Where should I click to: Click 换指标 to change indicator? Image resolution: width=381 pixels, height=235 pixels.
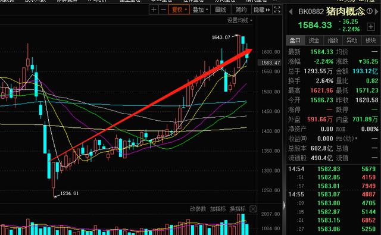click(238, 209)
